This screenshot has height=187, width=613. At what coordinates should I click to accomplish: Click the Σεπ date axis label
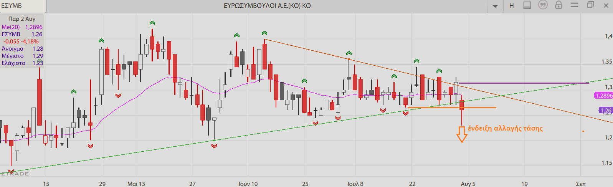tap(581, 184)
